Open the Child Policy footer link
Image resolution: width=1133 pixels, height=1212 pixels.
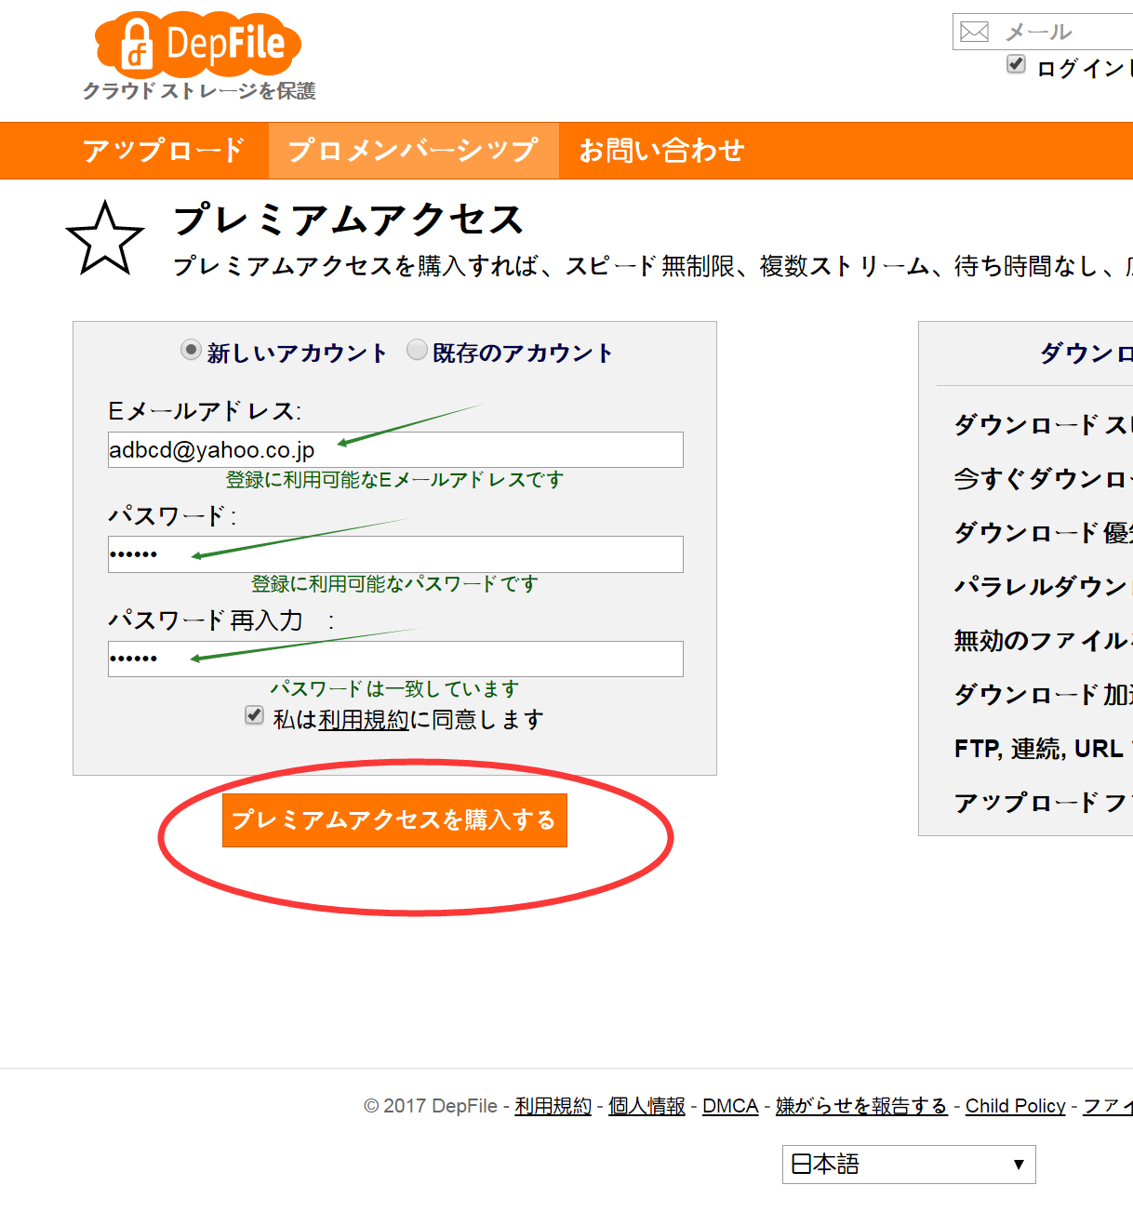click(x=1015, y=1106)
